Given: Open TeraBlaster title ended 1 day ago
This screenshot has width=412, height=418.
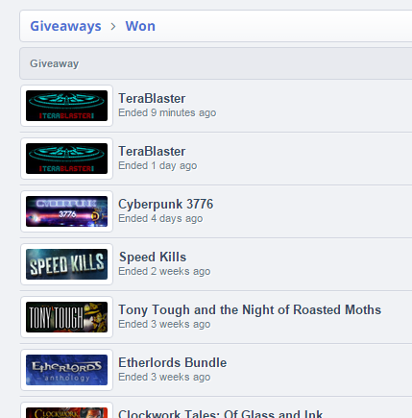Looking at the screenshot, I should pyautogui.click(x=152, y=151).
